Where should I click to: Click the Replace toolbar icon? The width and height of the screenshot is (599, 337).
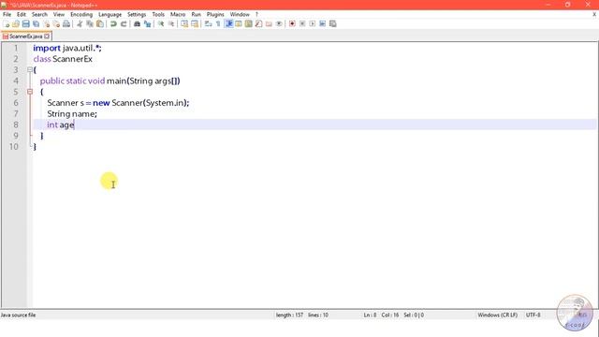[x=147, y=23]
